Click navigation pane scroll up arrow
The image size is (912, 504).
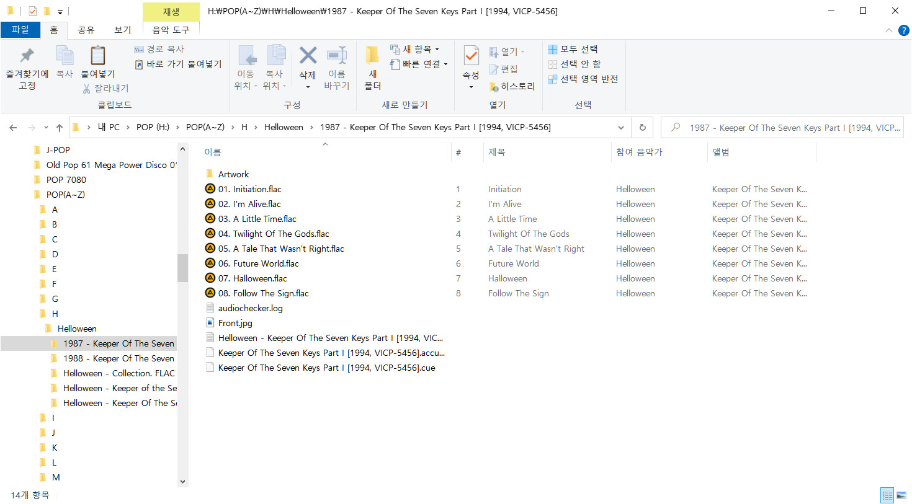pyautogui.click(x=182, y=149)
